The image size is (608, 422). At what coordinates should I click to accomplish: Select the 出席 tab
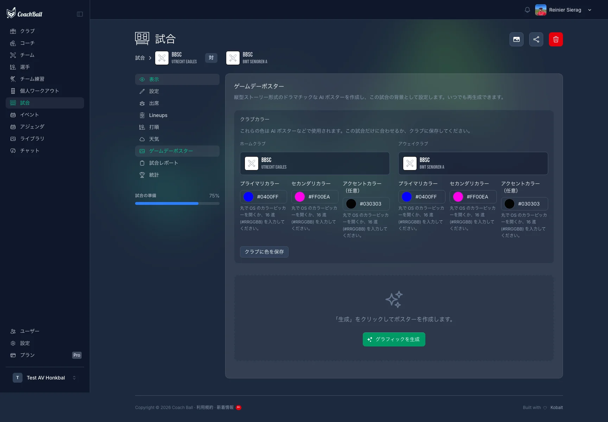(177, 103)
